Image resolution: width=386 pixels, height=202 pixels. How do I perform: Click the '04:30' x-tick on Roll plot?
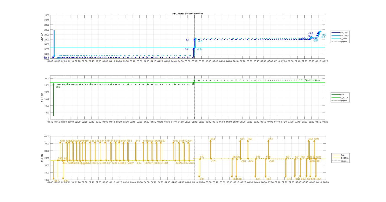pyautogui.click(x=167, y=182)
